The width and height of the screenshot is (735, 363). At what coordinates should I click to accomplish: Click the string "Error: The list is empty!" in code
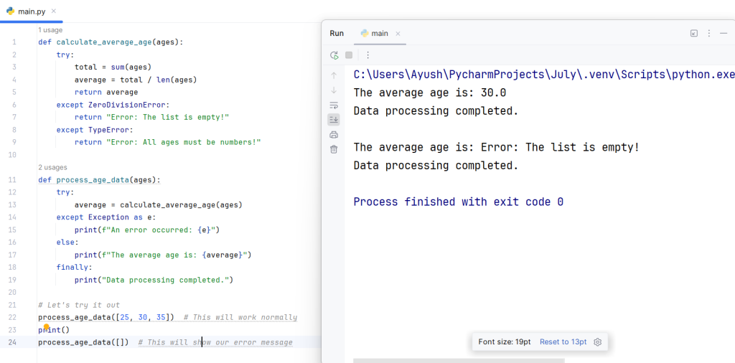point(167,117)
